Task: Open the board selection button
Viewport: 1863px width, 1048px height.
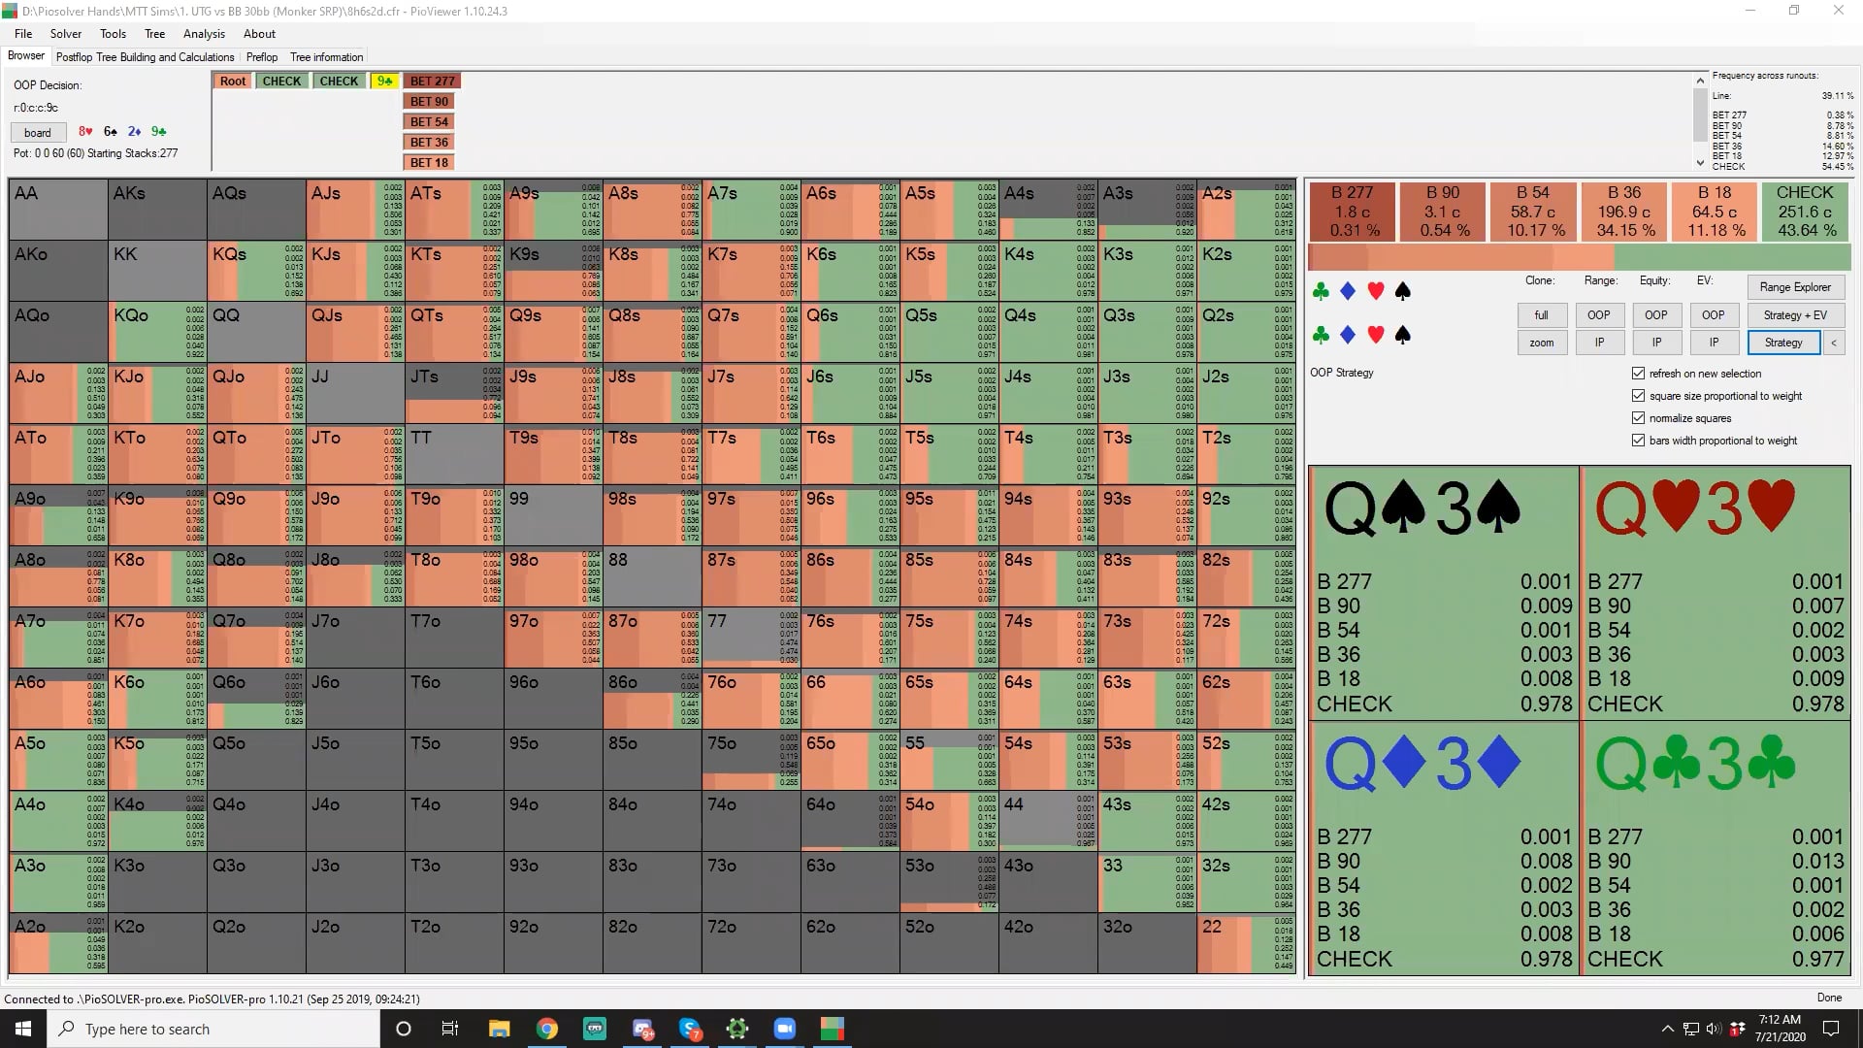Action: [x=38, y=133]
